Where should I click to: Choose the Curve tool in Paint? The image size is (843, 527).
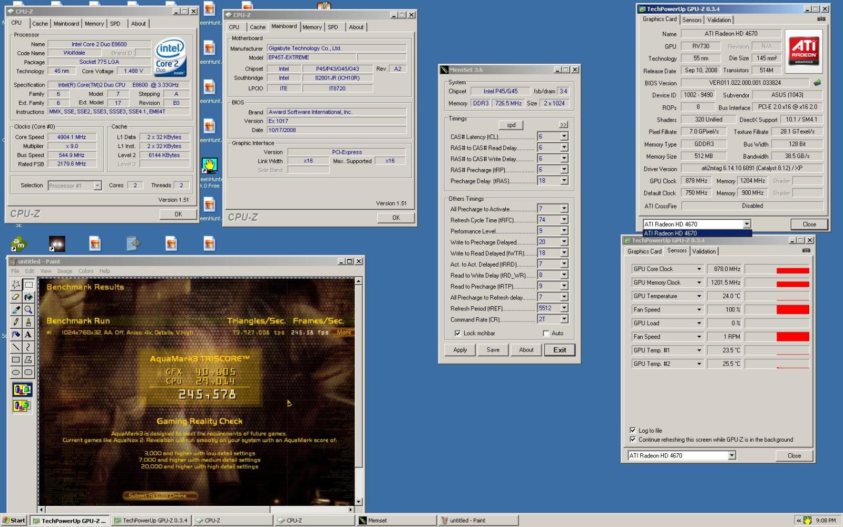tap(28, 347)
